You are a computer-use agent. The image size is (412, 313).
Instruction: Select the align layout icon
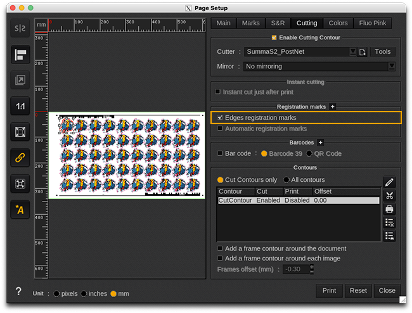tap(20, 54)
